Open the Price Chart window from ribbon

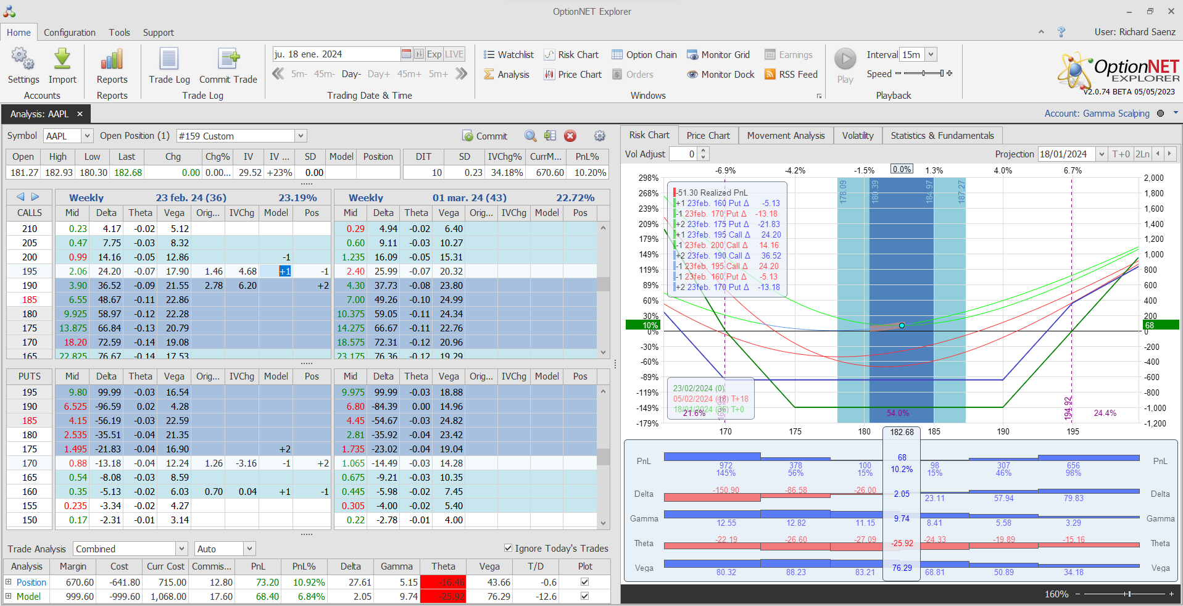(573, 75)
